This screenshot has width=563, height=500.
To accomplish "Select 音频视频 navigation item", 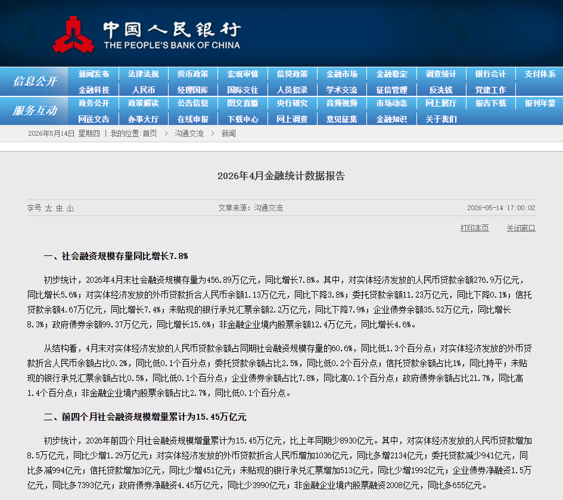I will [x=342, y=103].
